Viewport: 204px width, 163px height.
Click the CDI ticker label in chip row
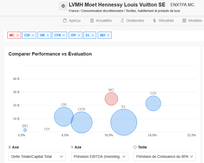point(27,35)
